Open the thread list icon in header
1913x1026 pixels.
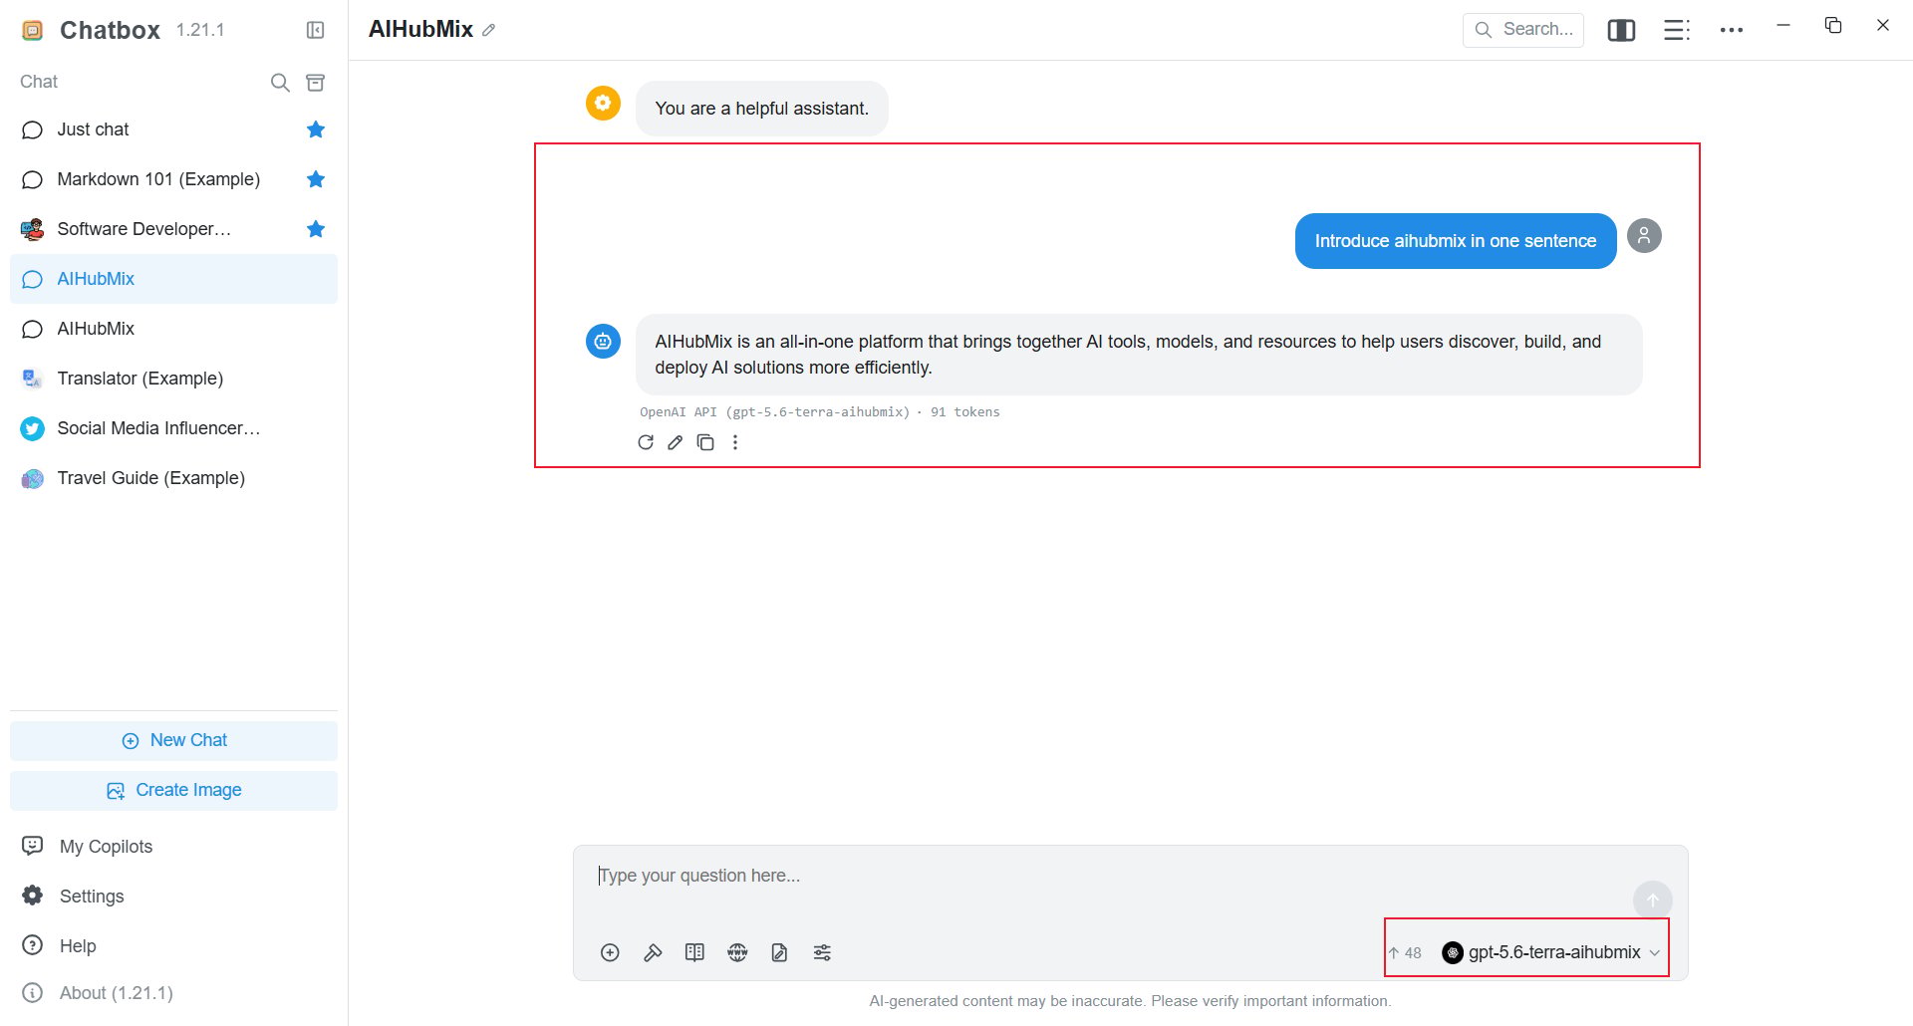tap(1677, 30)
